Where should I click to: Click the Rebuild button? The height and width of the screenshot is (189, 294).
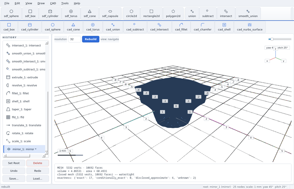pyautogui.click(x=90, y=39)
